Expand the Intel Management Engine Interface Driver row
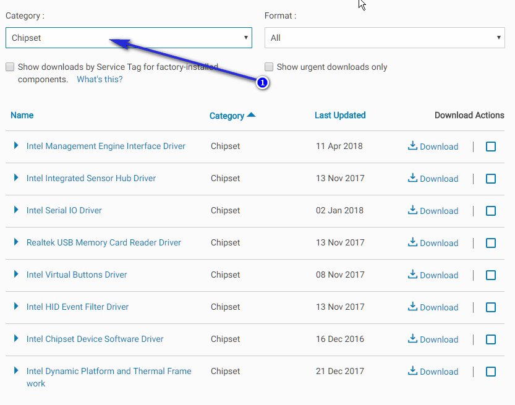Viewport: 515px width, 405px height. pos(16,145)
